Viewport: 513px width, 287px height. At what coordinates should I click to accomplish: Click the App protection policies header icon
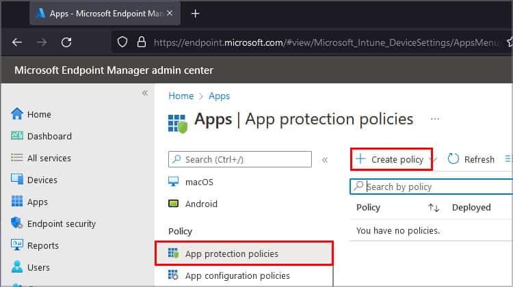coord(178,124)
